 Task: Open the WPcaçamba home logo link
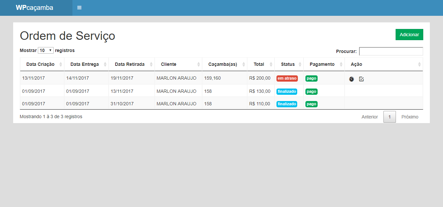click(x=35, y=8)
